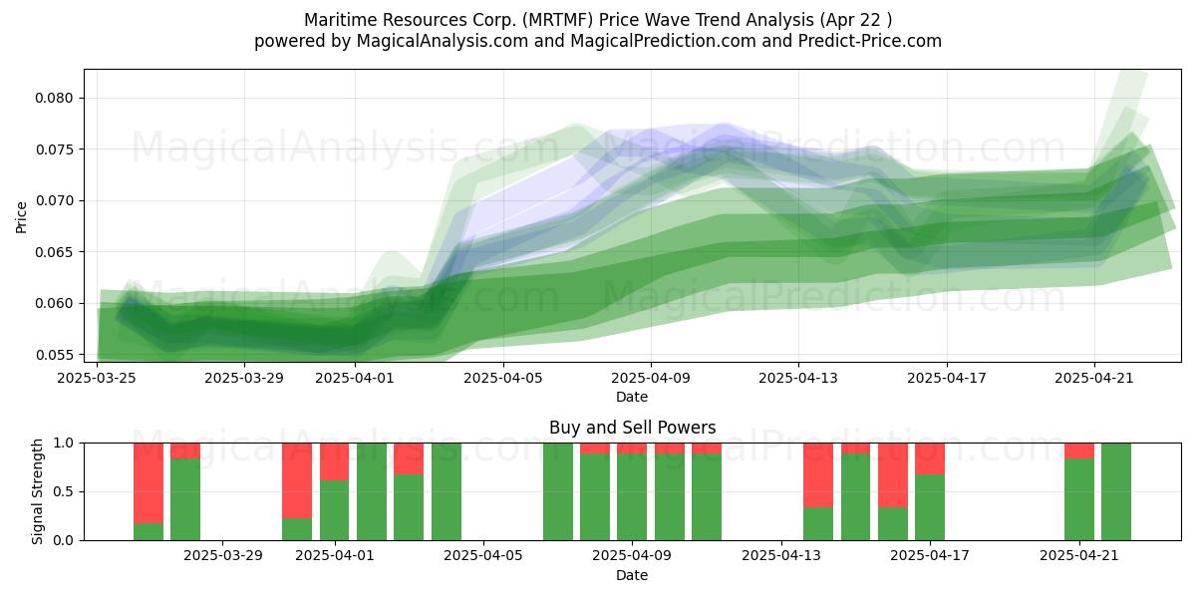Pick the 2025-04-01 tick in Buy and Sell chart
This screenshot has width=1196, height=598.
pos(335,556)
